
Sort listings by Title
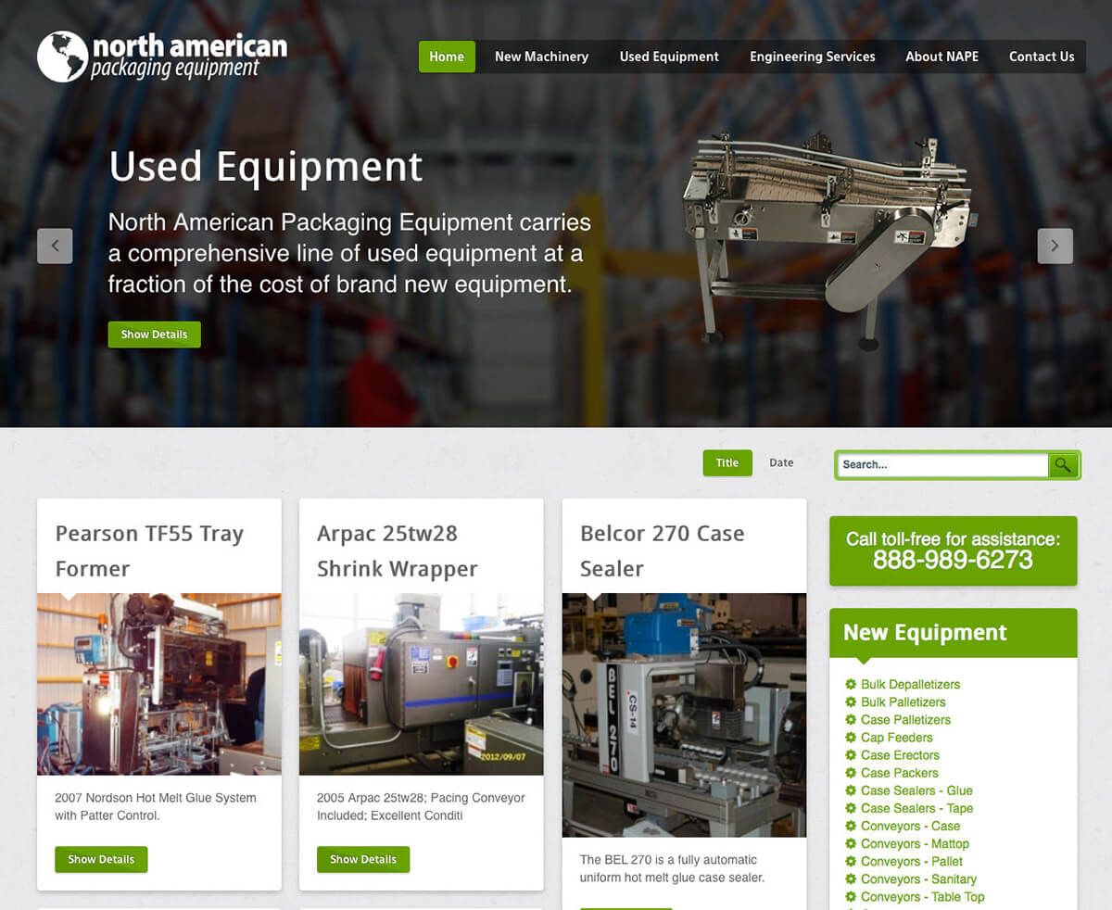[727, 463]
